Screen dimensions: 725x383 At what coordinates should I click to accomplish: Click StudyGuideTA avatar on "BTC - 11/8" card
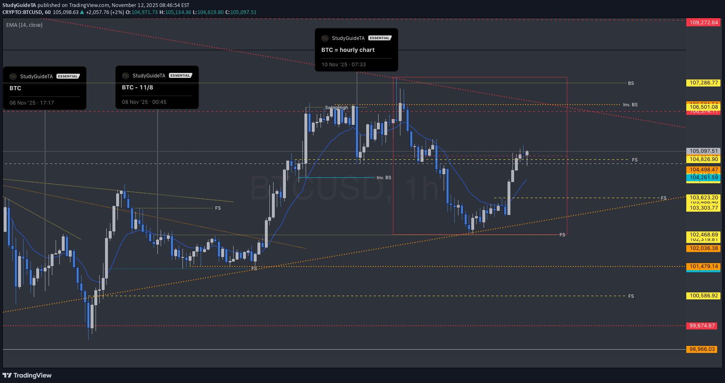coord(126,76)
